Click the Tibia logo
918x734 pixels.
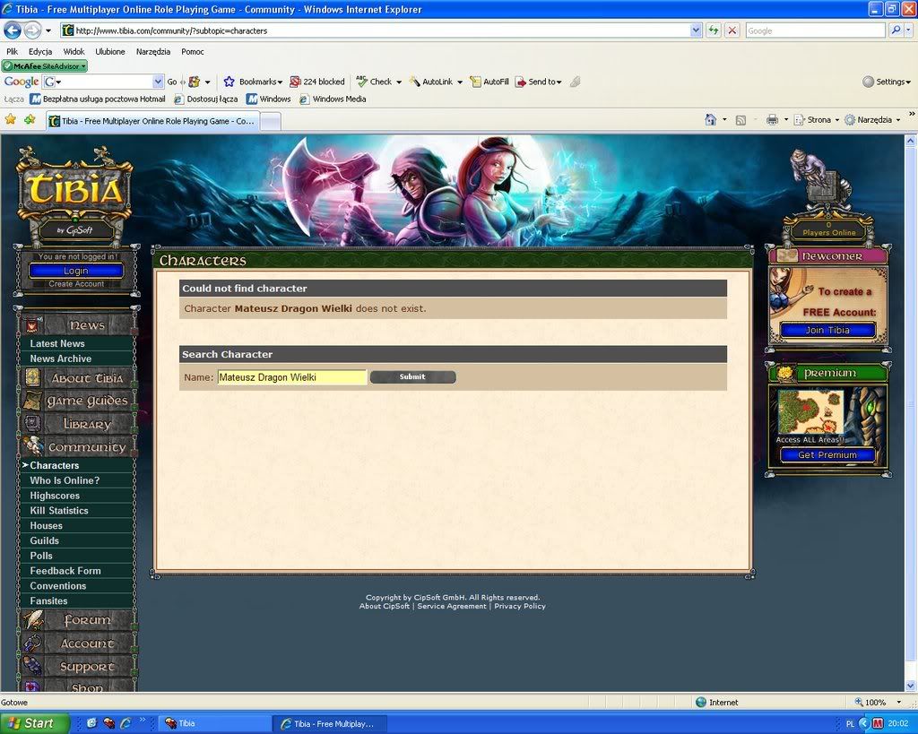tap(74, 190)
